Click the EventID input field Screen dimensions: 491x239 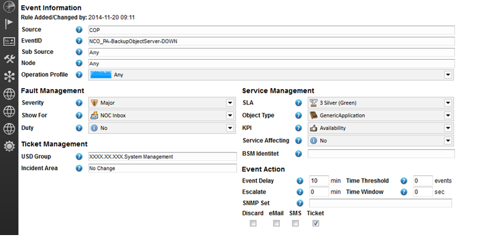[x=271, y=41]
